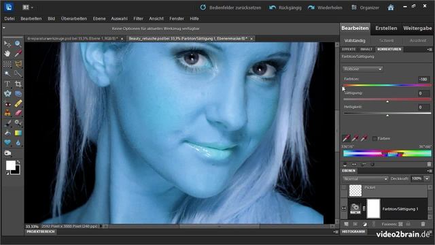
Task: Select the Magic Wand tool
Action: (7, 74)
